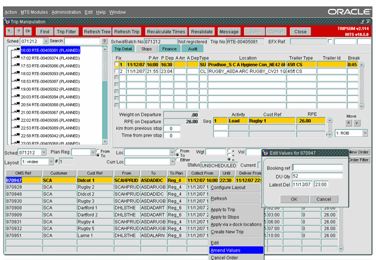Tick the Fix checkbox for stop 2 RUGBY_ASDA

point(116,71)
